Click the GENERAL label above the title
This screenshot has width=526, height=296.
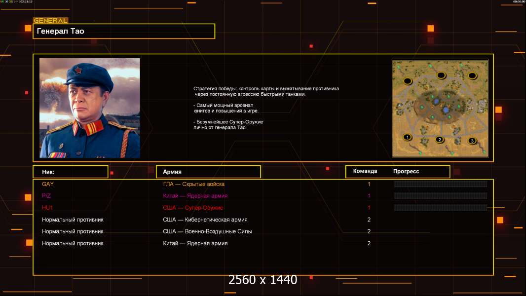pos(51,20)
